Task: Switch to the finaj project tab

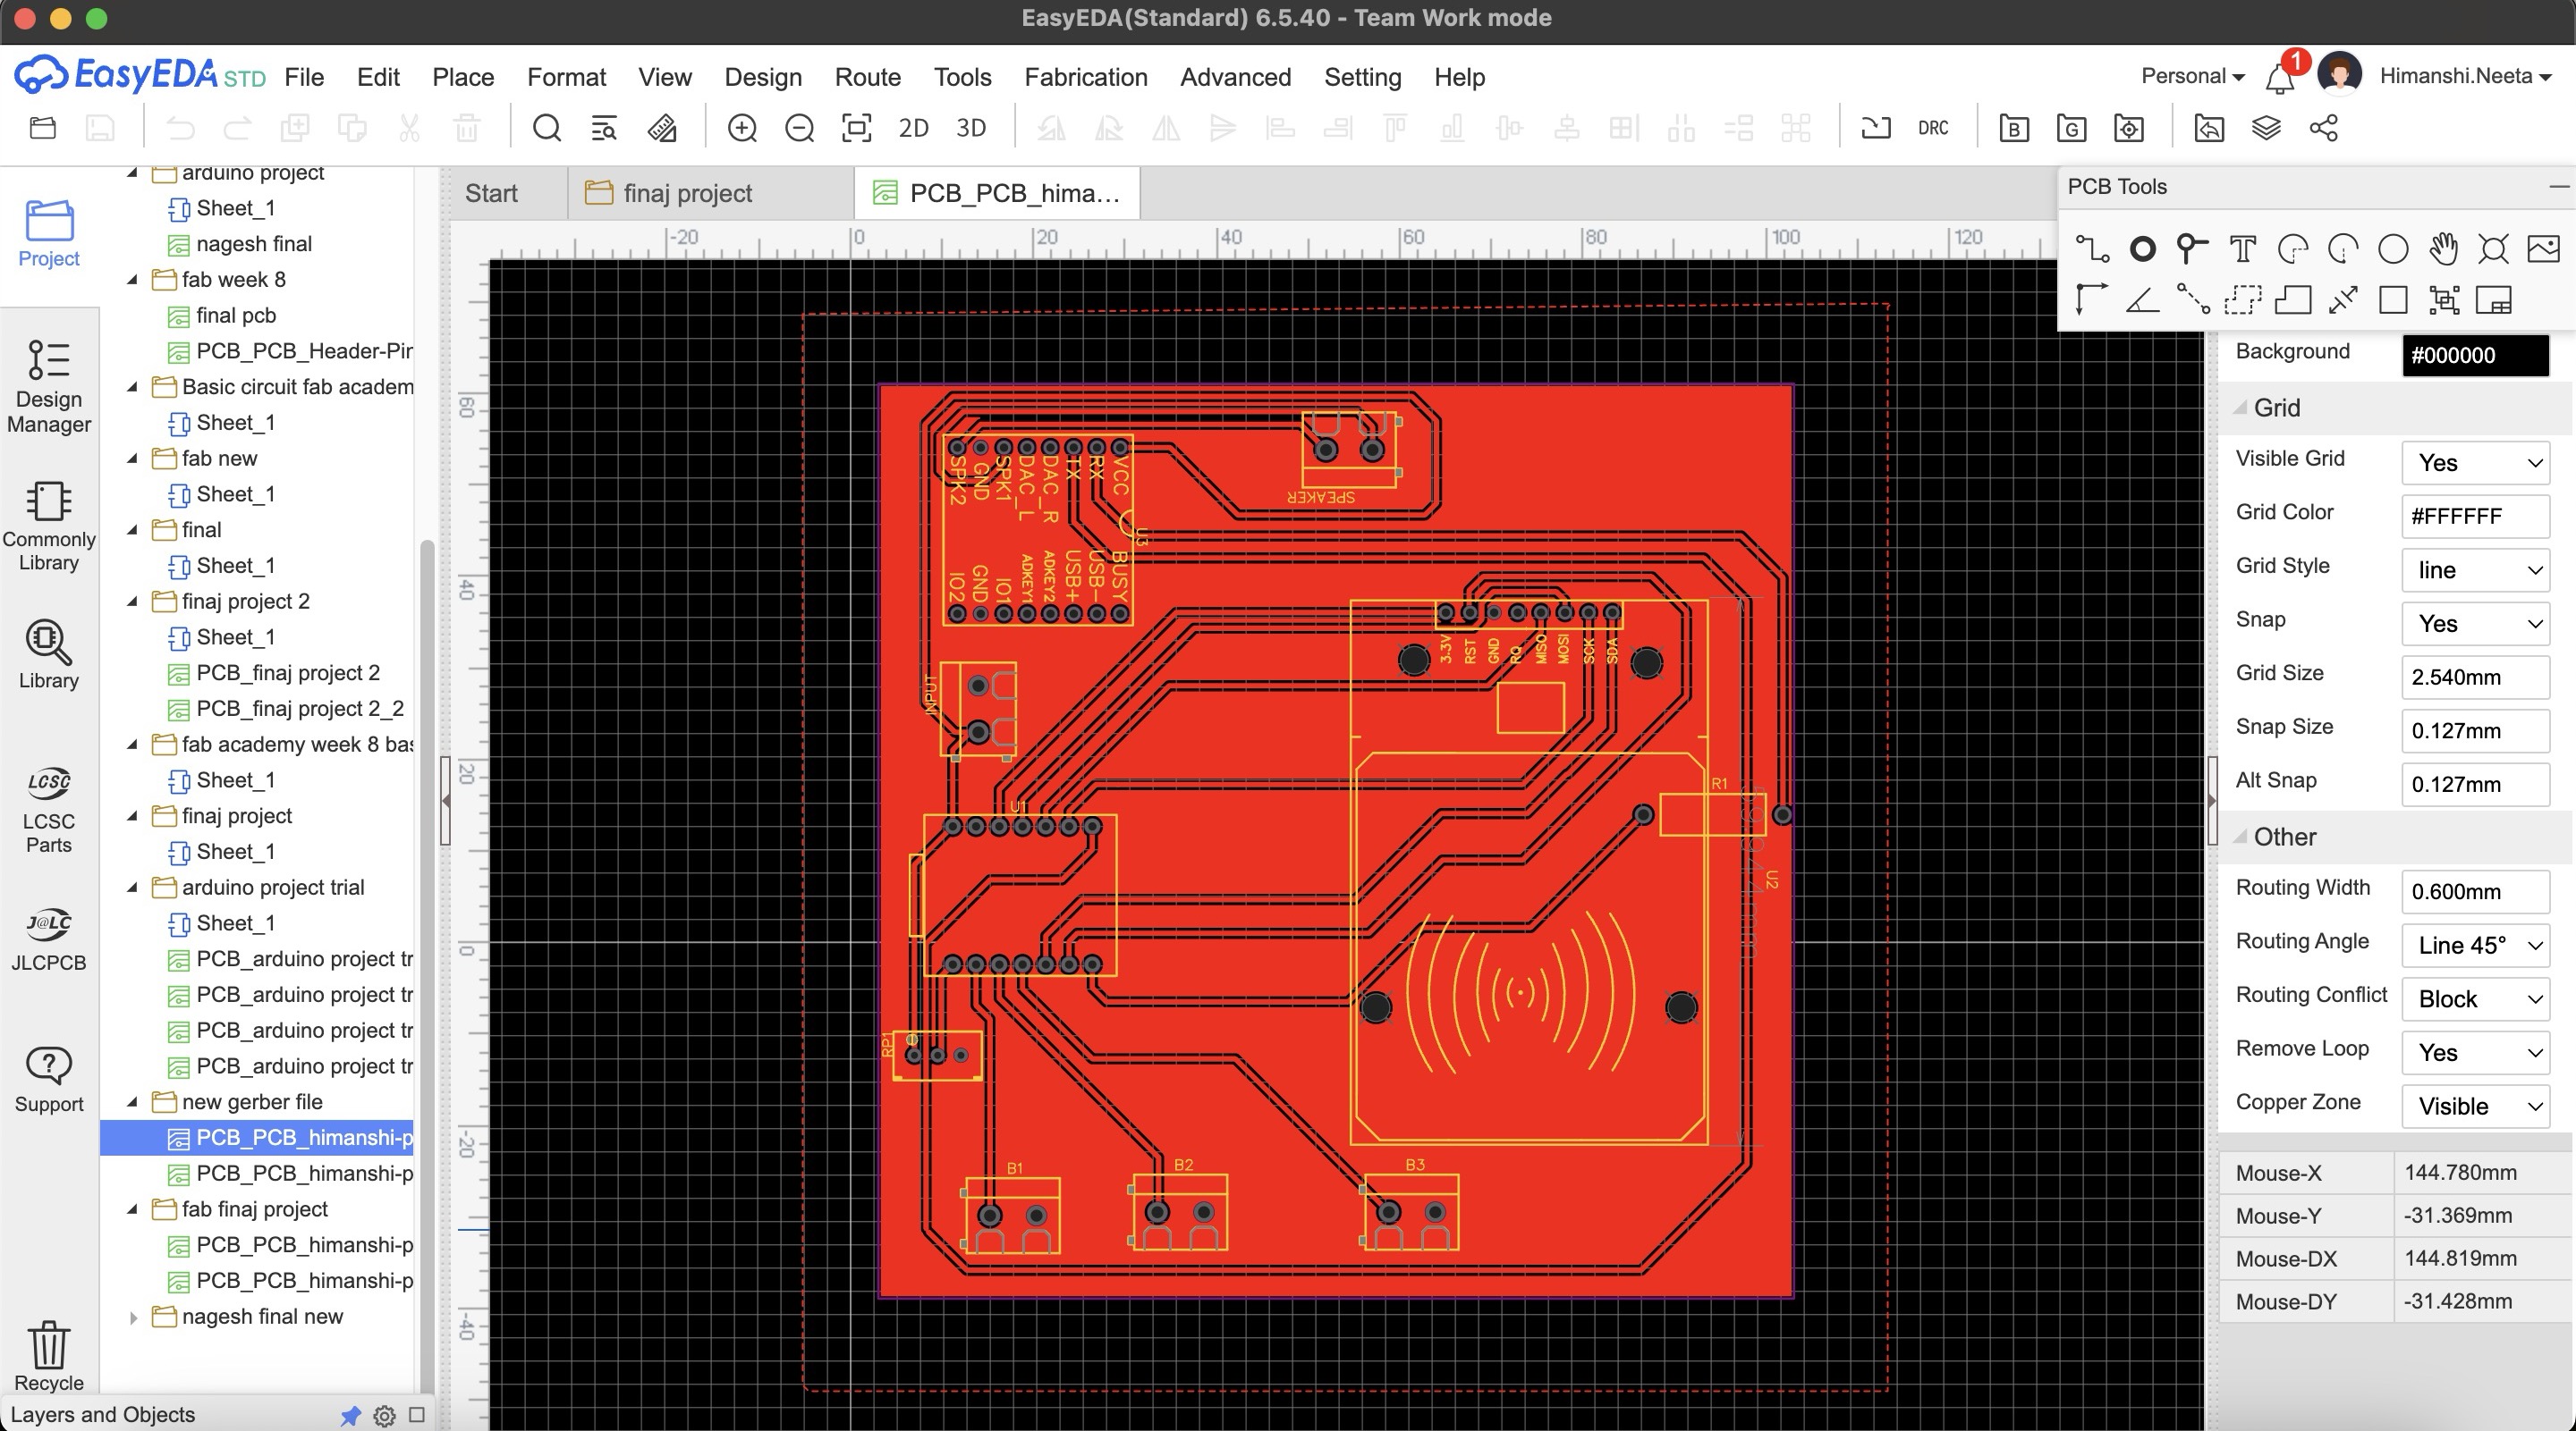Action: click(x=686, y=193)
